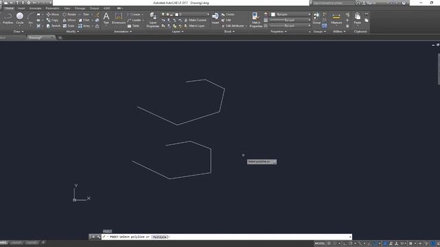Click the Copy Clip icon in Clipboard

tap(366, 20)
